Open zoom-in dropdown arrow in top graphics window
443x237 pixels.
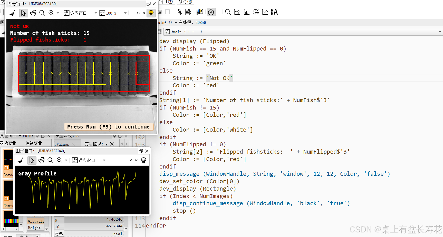[x=58, y=13]
